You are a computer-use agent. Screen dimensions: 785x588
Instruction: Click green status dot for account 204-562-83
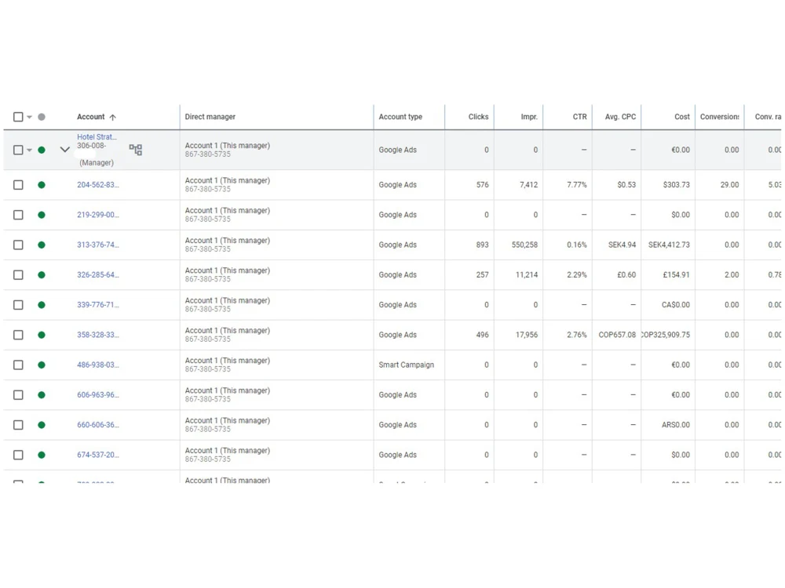(x=42, y=185)
